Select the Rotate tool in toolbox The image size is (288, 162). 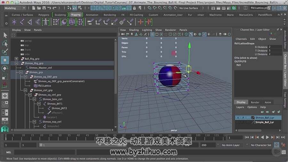(5, 68)
